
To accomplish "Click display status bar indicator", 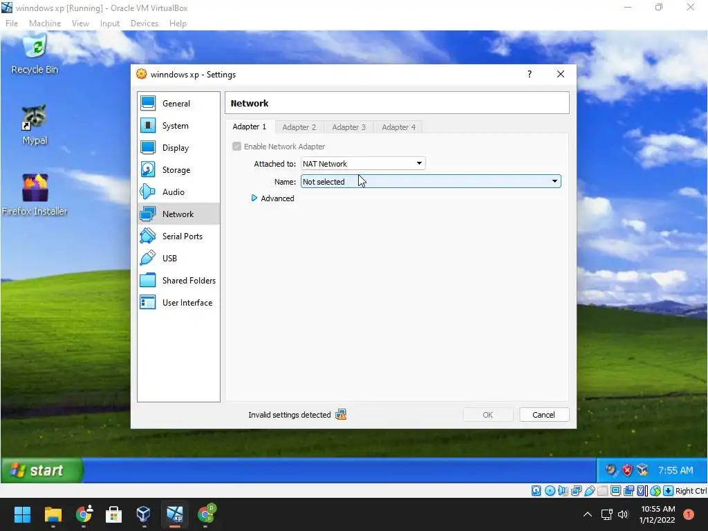I will pos(615,491).
